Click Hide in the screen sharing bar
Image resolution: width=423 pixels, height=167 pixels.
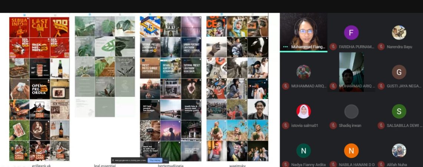click(x=165, y=161)
